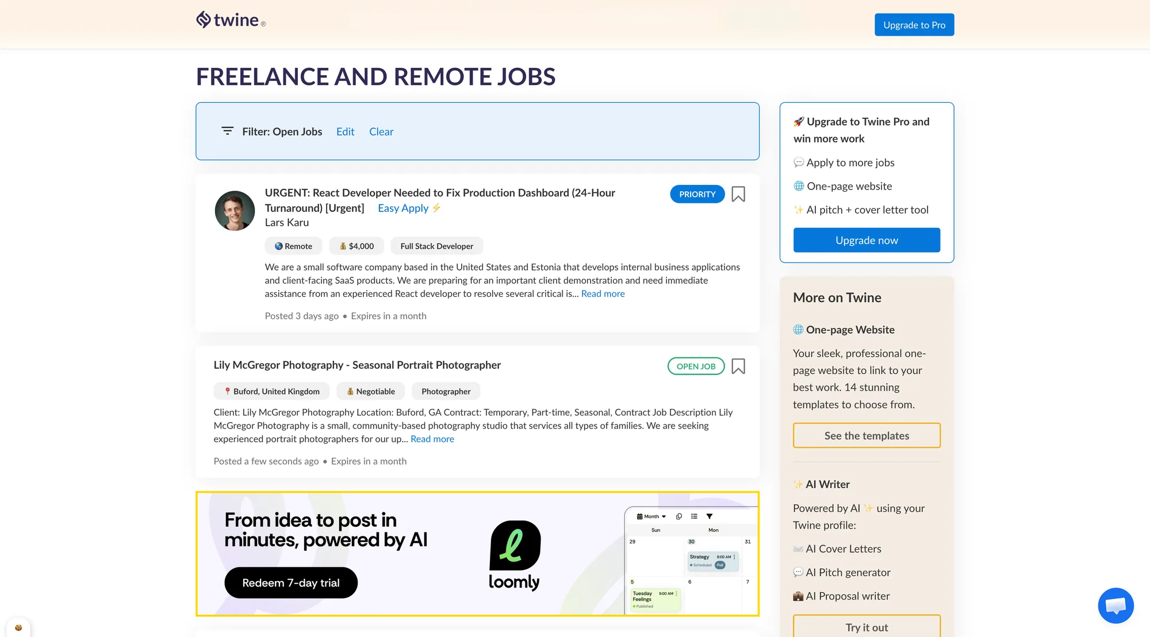Open the cookie settings icon

(x=18, y=628)
